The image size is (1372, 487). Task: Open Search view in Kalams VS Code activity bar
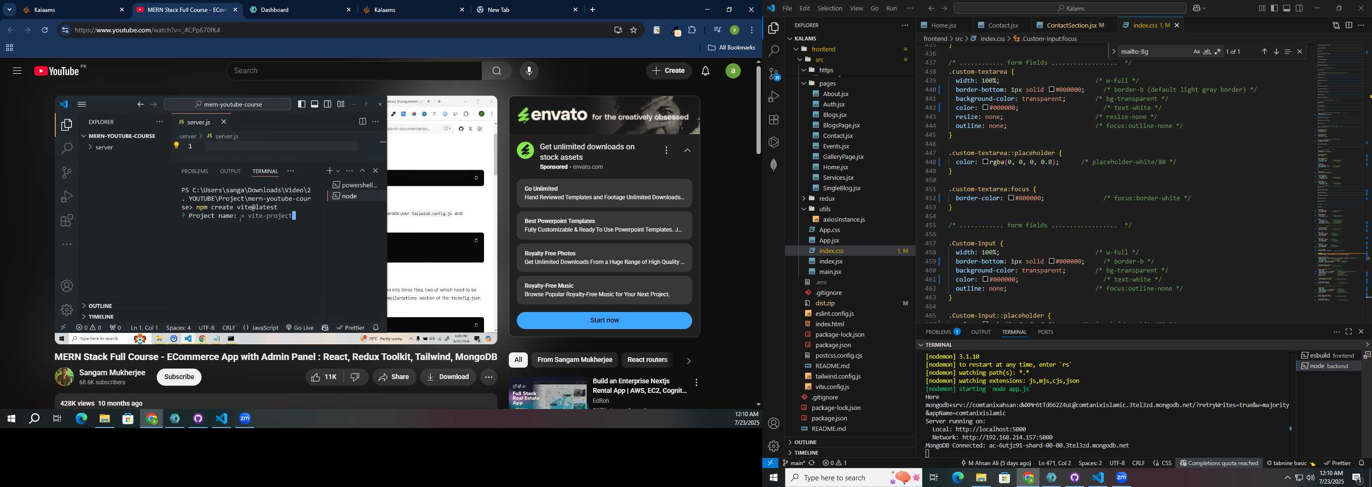coord(773,51)
